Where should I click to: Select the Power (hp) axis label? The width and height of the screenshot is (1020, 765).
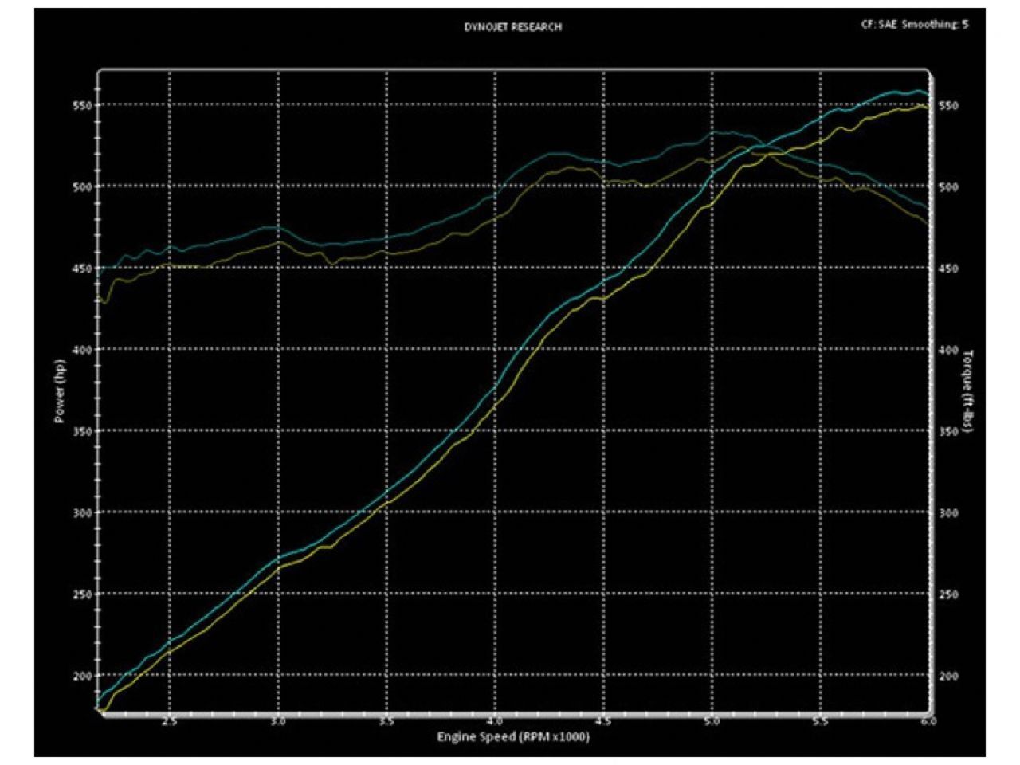59,390
